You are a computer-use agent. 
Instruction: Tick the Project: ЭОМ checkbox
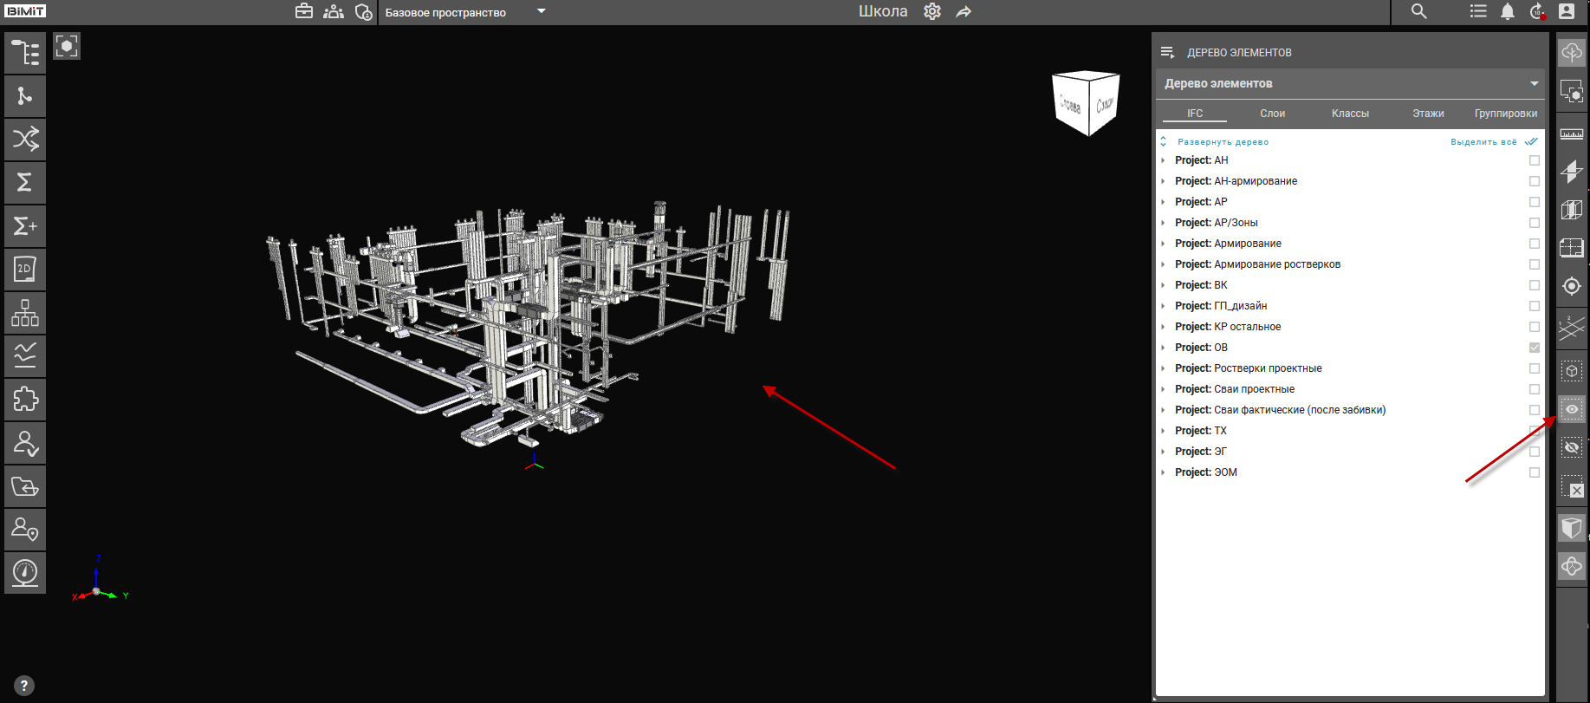tap(1535, 472)
